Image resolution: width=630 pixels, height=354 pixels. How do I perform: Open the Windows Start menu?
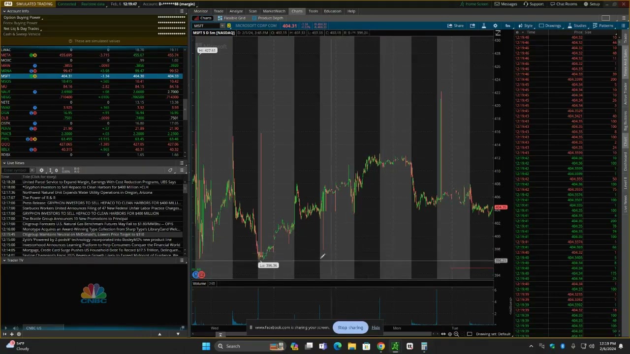coord(206,346)
